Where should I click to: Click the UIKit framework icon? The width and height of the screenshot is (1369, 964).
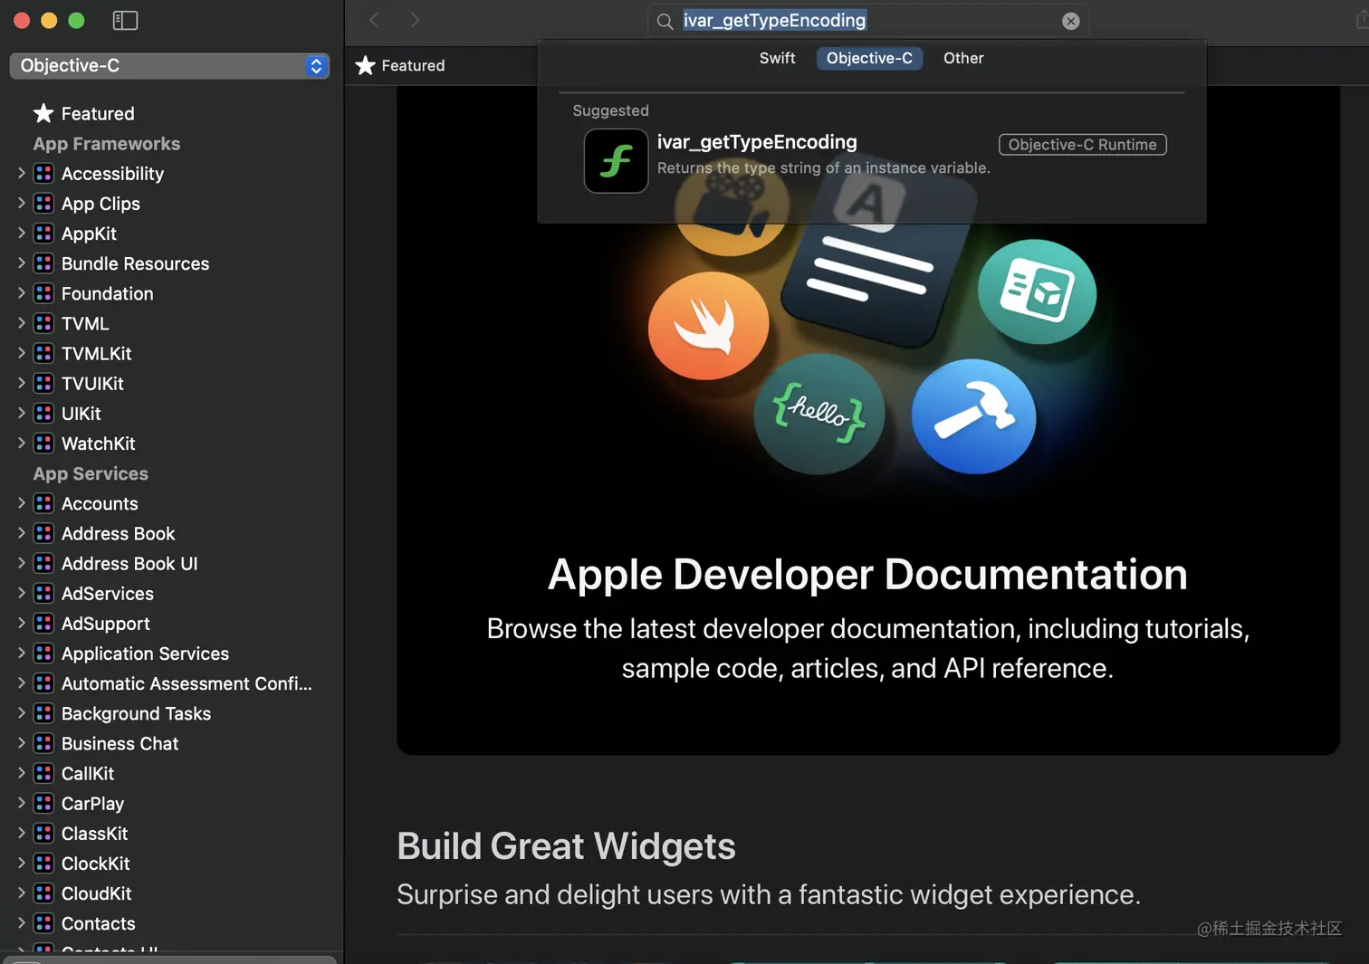[x=43, y=413]
